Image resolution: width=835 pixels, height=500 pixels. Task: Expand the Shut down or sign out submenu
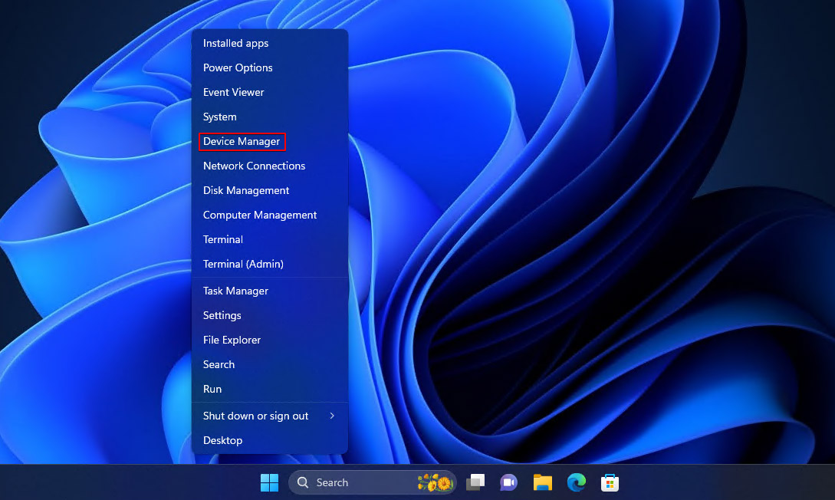pyautogui.click(x=255, y=416)
